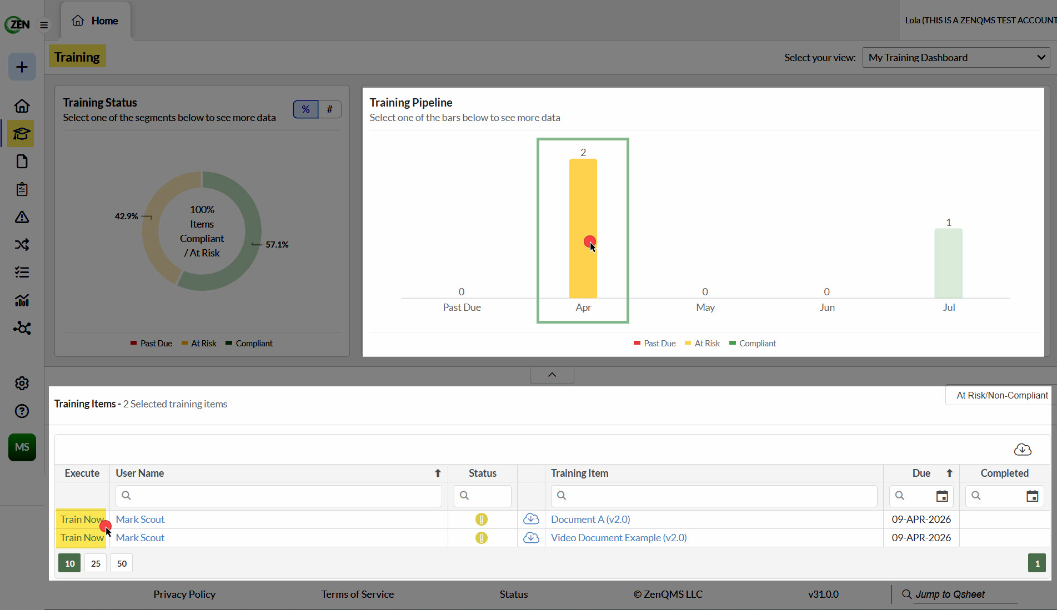
Task: Export the table with the cloud download icon
Action: tap(1023, 450)
